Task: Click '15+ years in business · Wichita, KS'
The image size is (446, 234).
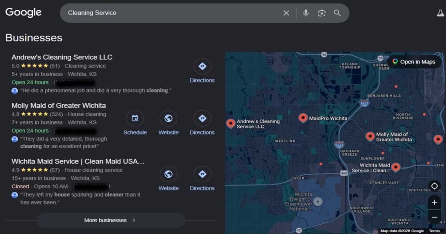Action: tap(55, 178)
